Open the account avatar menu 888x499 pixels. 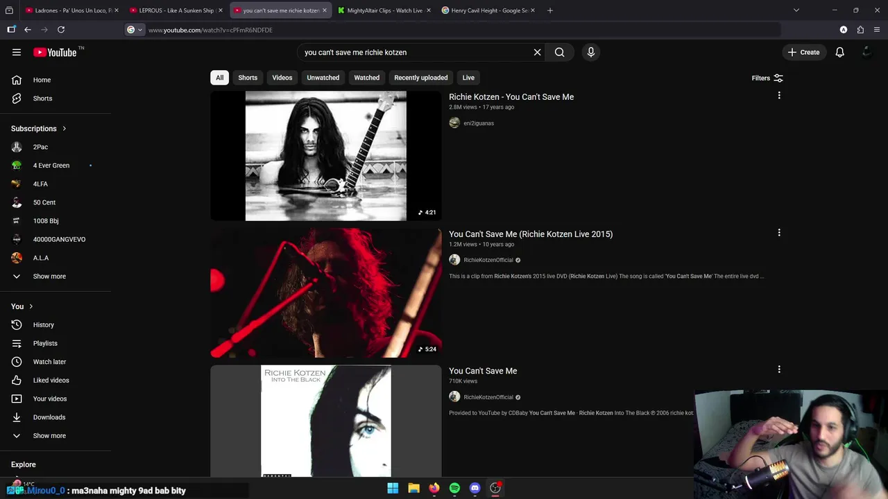(x=866, y=52)
